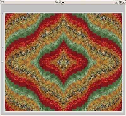Click the vertical scrollbar left of the design
The width and height of the screenshot is (126, 116).
(3, 38)
